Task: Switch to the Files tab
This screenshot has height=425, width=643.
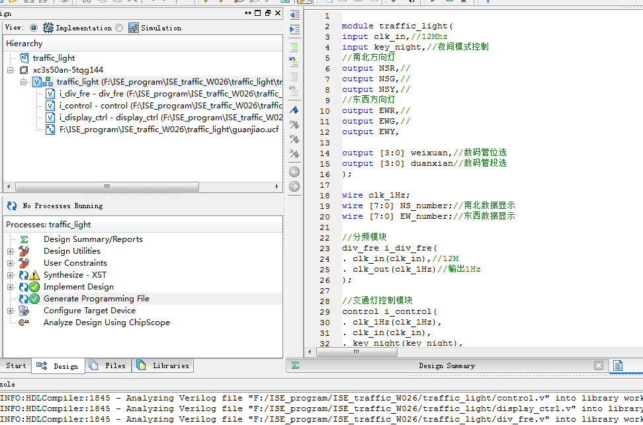Action: coord(108,366)
